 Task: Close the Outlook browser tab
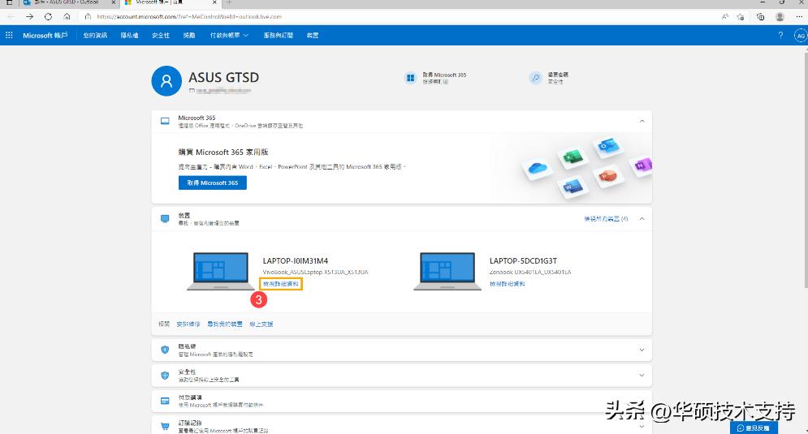pyautogui.click(x=114, y=2)
